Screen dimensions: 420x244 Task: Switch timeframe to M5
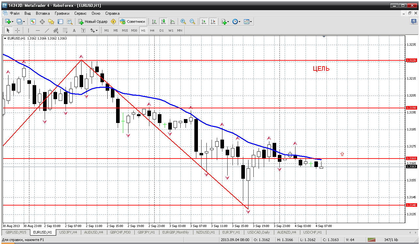(116, 30)
